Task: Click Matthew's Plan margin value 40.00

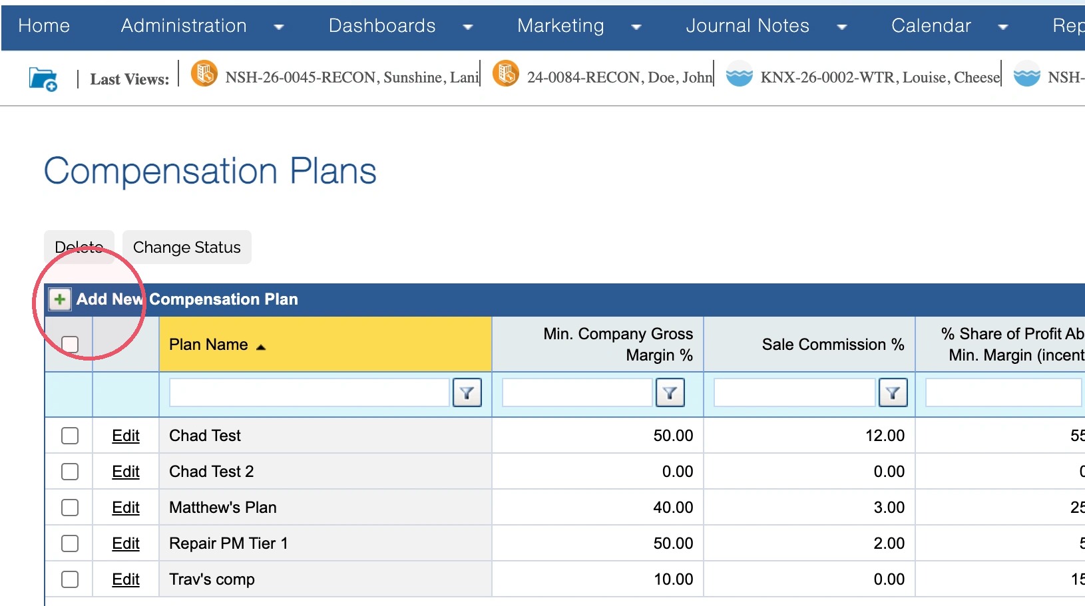Action: point(673,508)
